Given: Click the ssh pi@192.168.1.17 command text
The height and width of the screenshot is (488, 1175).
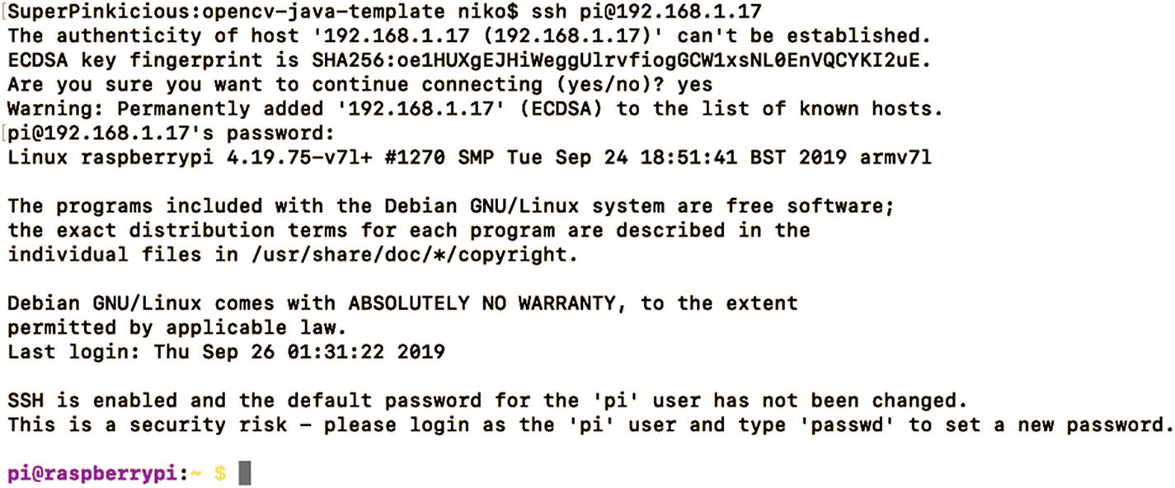Looking at the screenshot, I should [x=651, y=12].
